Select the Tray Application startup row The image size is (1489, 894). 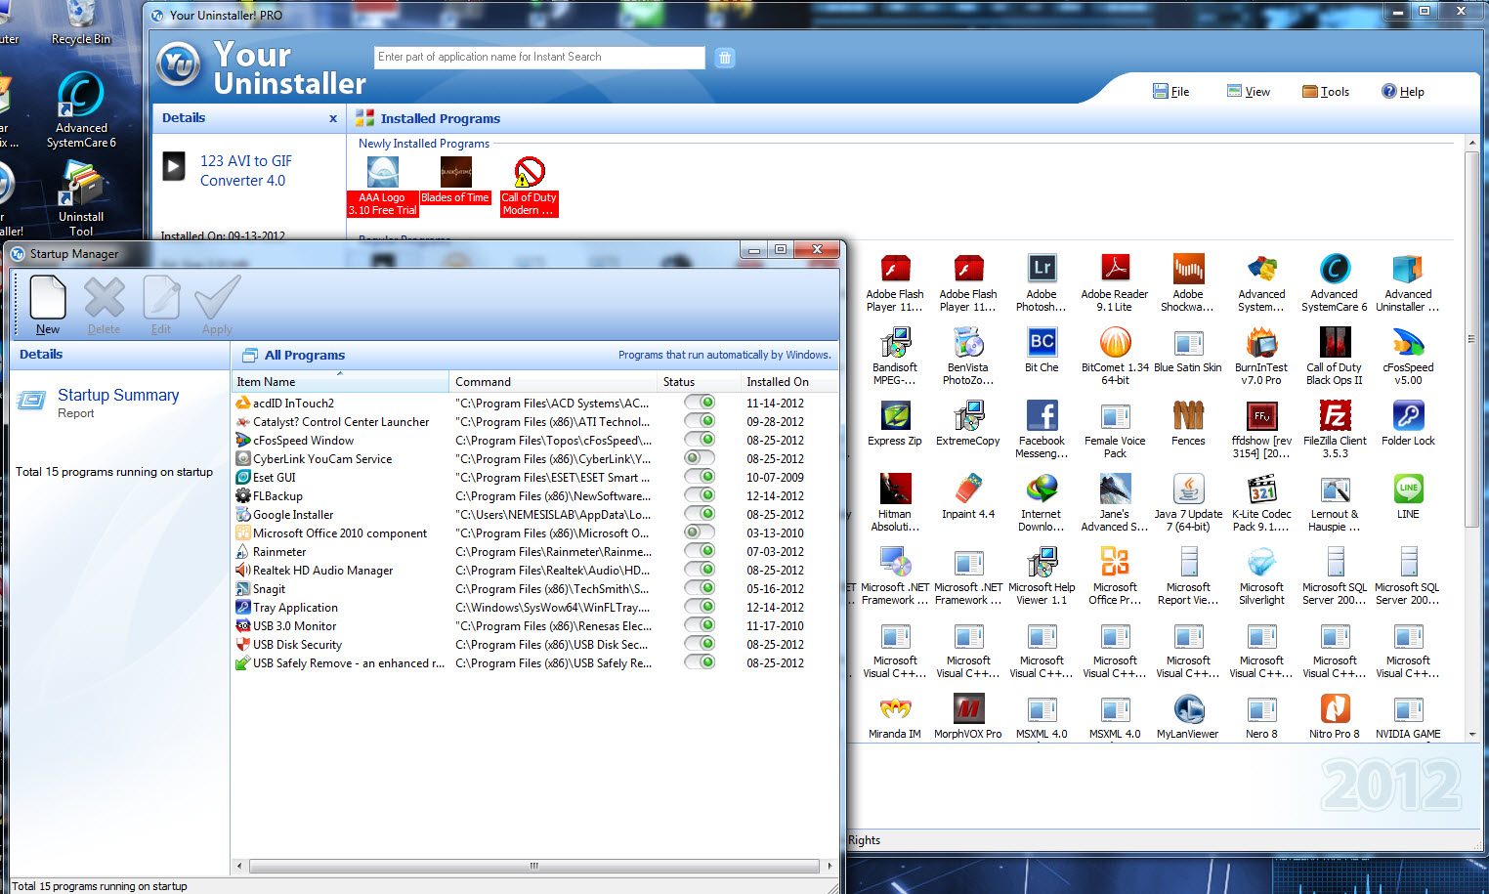(535, 607)
